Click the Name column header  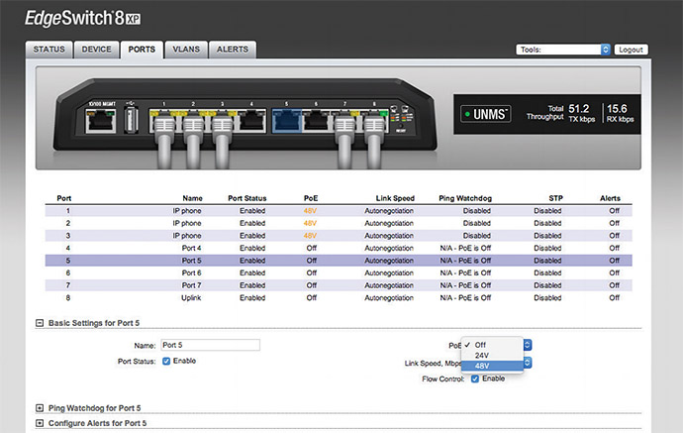(x=193, y=198)
